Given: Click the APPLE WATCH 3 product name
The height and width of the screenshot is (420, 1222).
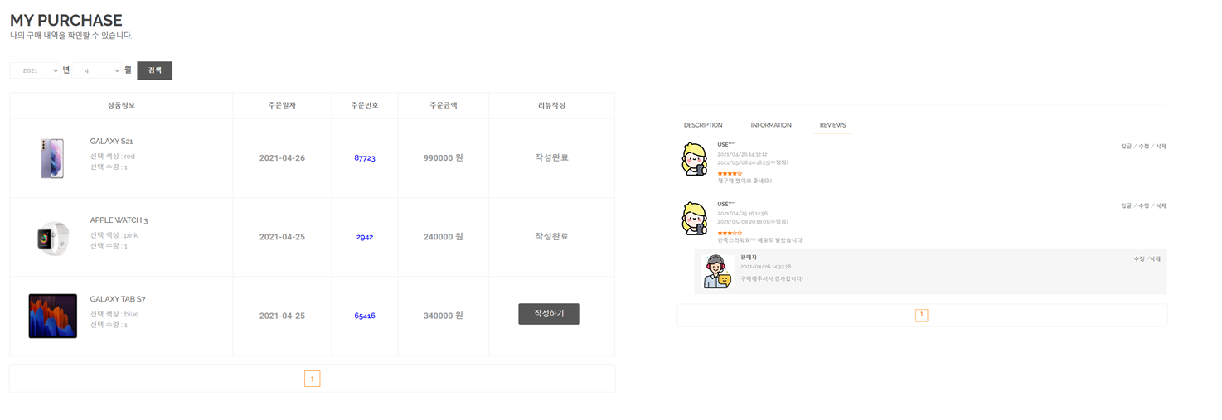Looking at the screenshot, I should click(119, 220).
